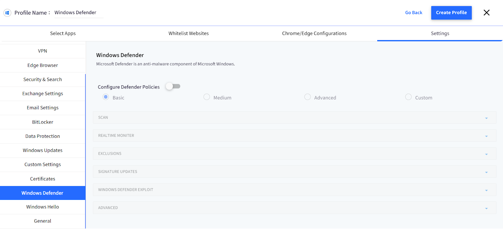Expand the SCAN section
Screen dimensions: 503x236
pos(295,117)
